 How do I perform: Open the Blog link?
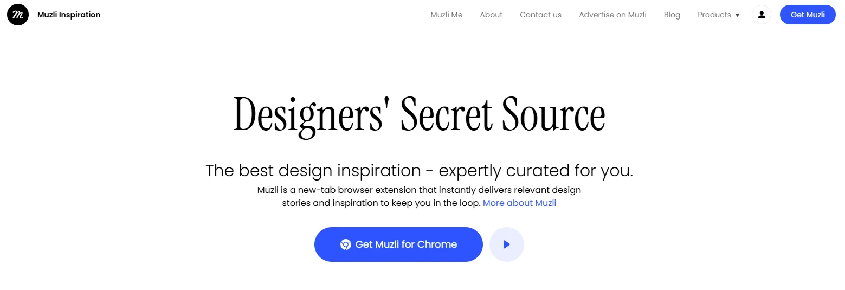click(x=672, y=15)
